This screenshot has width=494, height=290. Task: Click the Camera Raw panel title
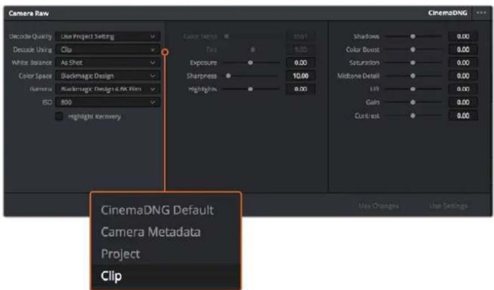[x=28, y=13]
